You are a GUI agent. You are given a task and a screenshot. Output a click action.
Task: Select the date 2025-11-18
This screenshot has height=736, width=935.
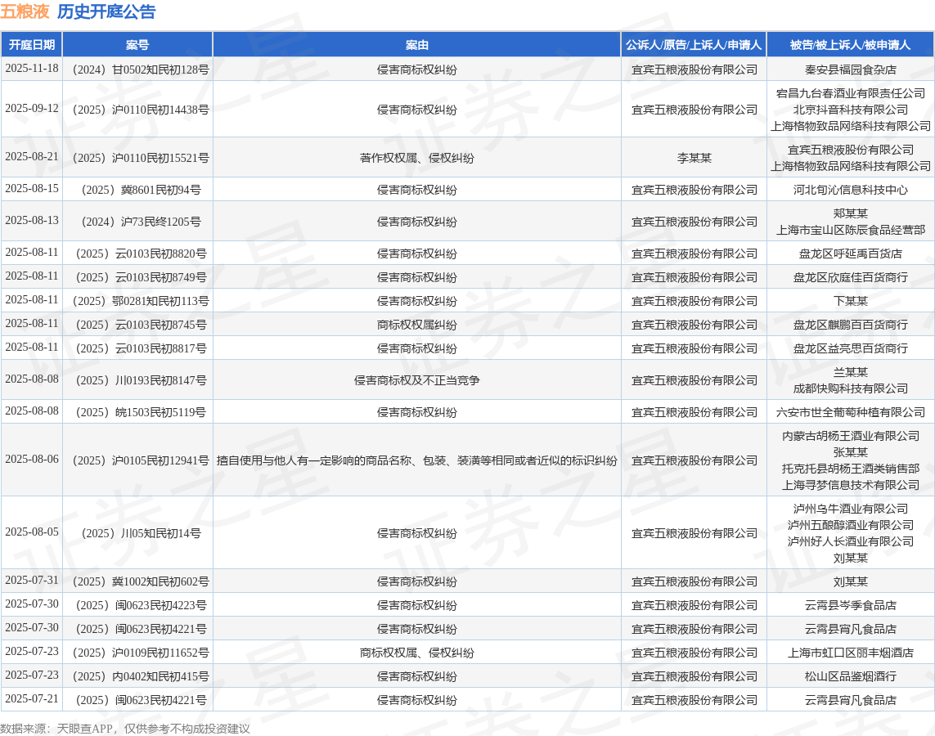(x=32, y=69)
